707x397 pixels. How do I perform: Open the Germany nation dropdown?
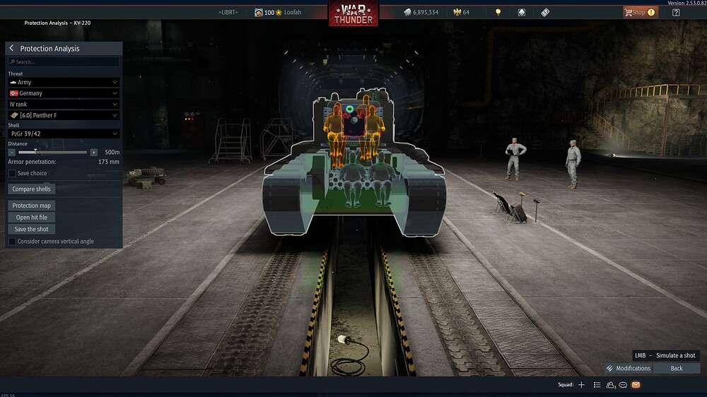(x=64, y=93)
